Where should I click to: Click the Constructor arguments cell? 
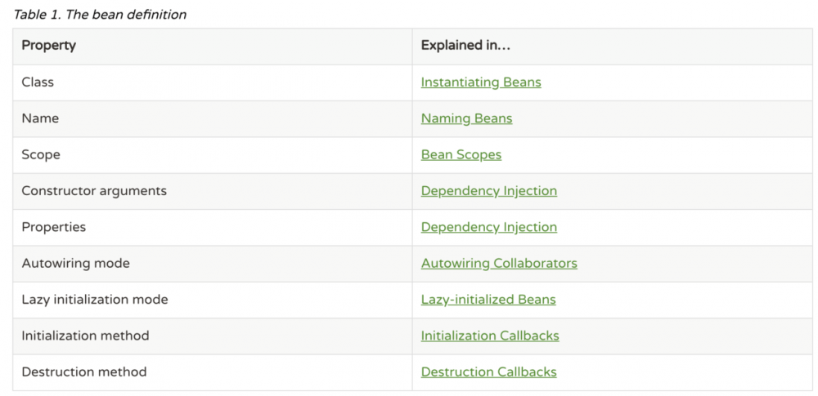point(93,191)
